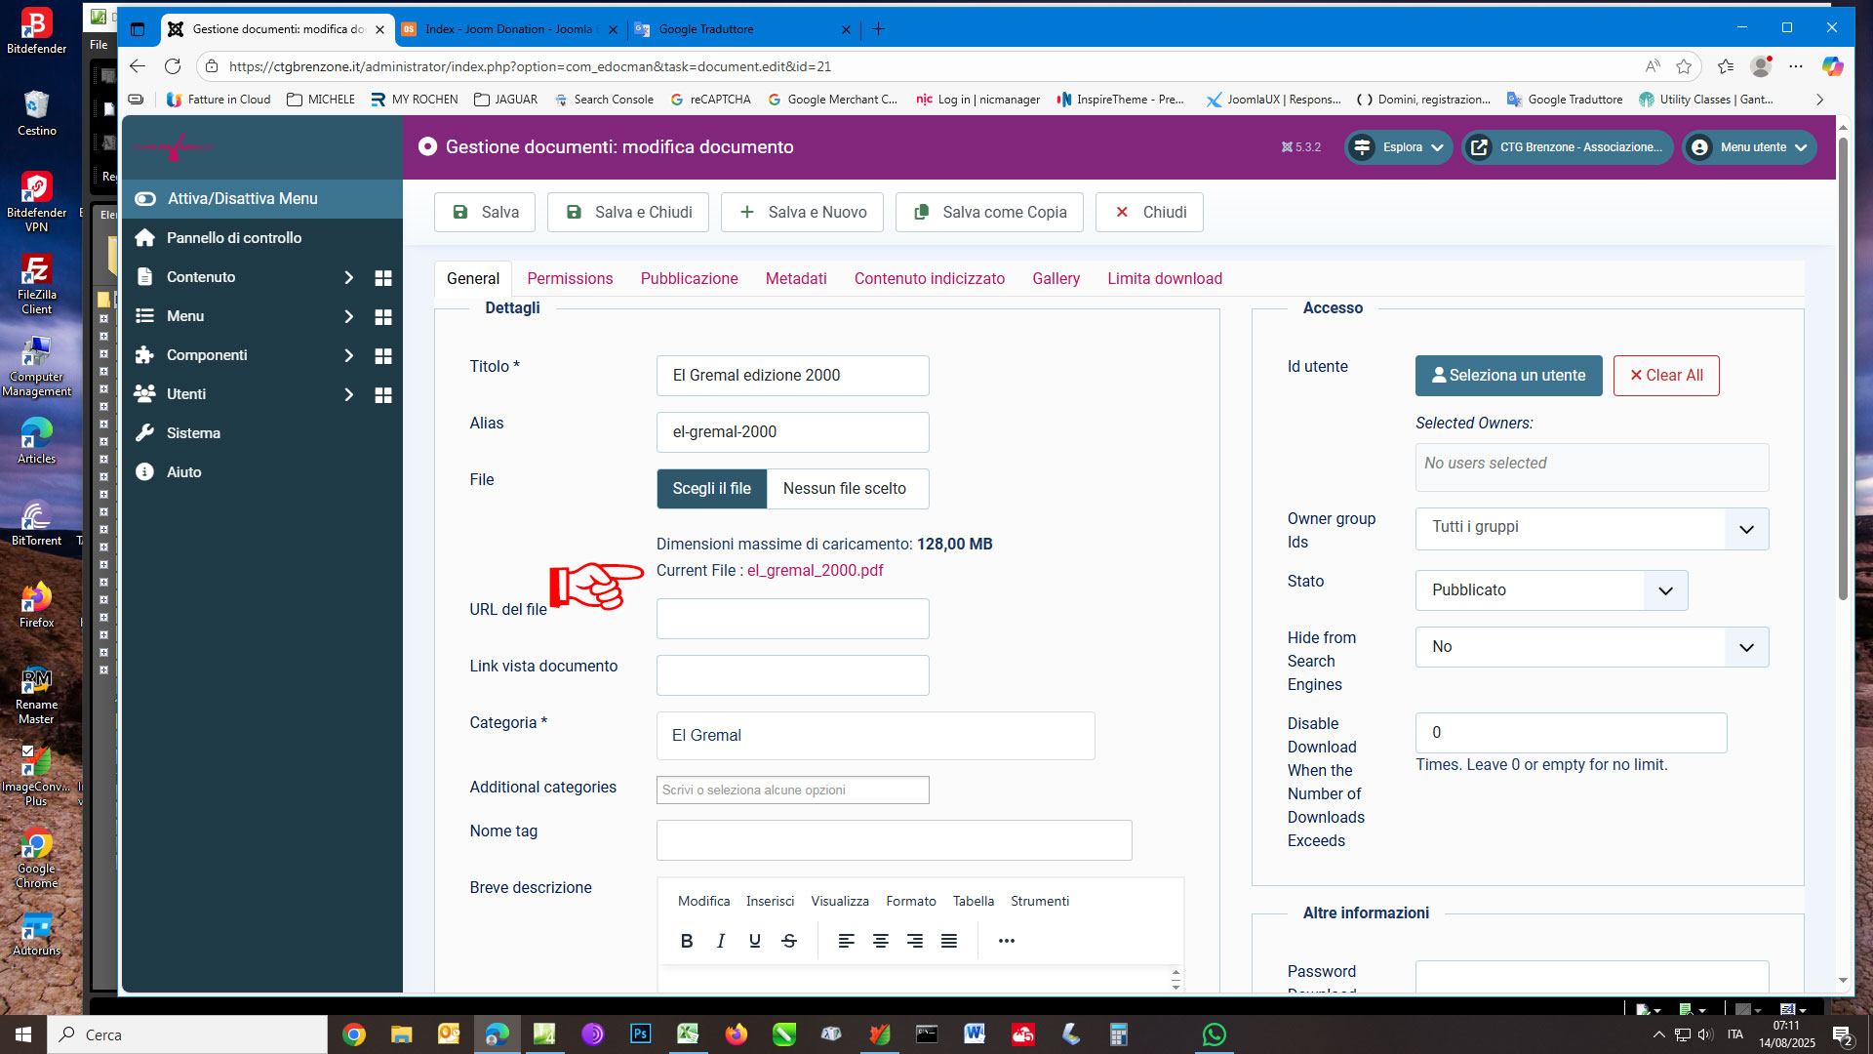
Task: Click Seleziona un utente button
Action: [x=1508, y=376]
